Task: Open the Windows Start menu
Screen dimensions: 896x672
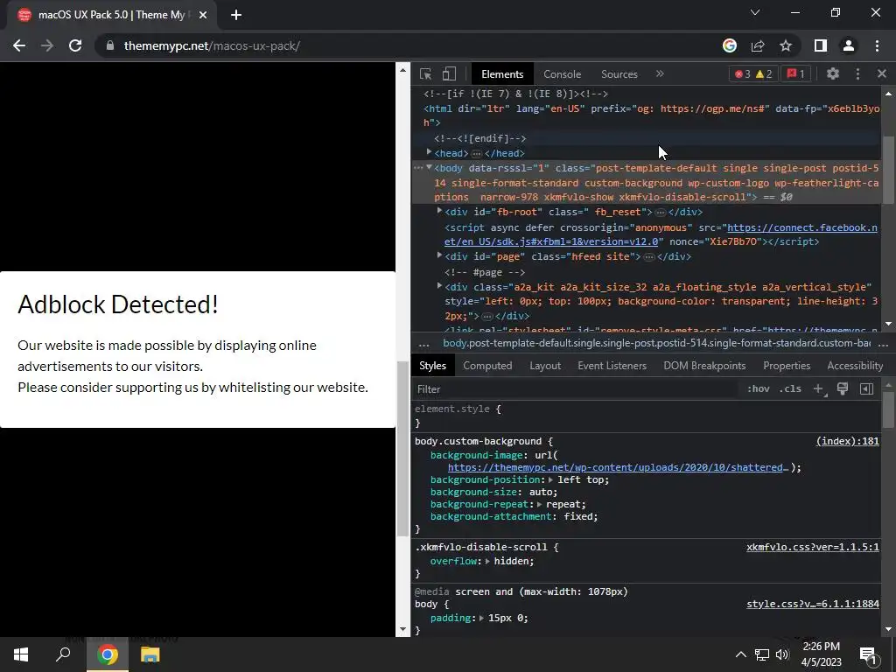Action: coord(21,654)
